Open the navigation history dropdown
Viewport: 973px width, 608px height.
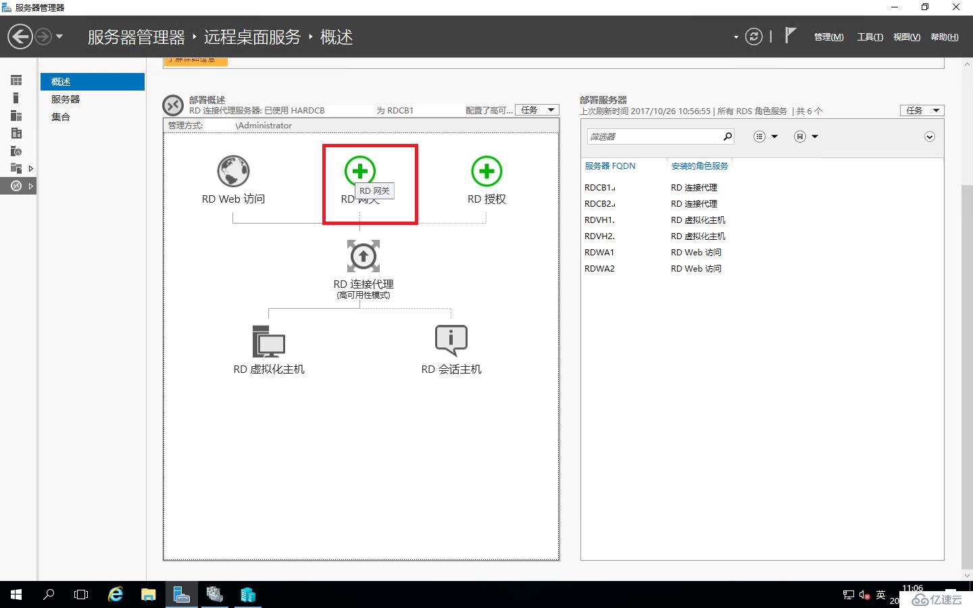pos(59,36)
